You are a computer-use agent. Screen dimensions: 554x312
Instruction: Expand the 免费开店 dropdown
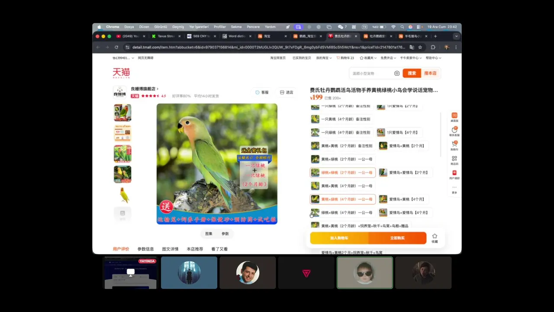388,58
